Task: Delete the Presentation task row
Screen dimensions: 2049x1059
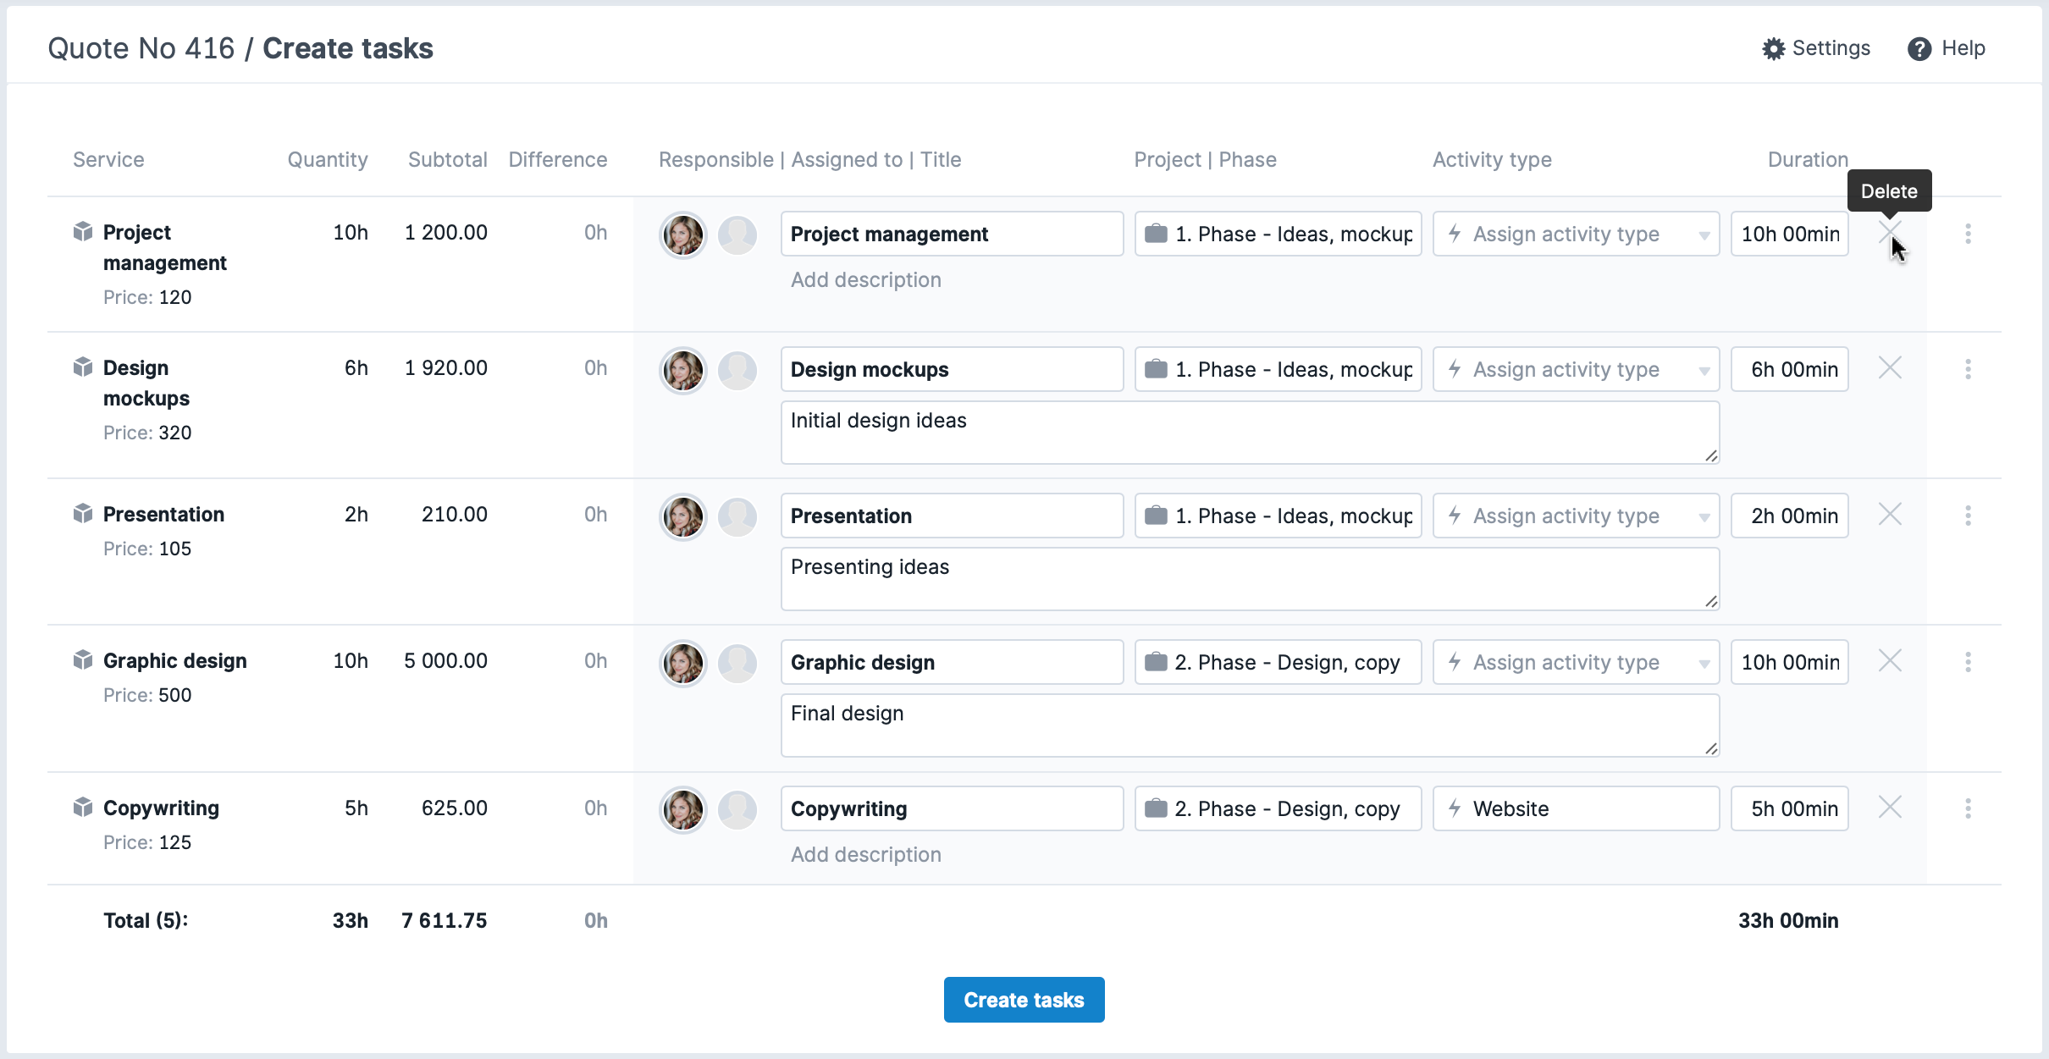Action: 1890,514
